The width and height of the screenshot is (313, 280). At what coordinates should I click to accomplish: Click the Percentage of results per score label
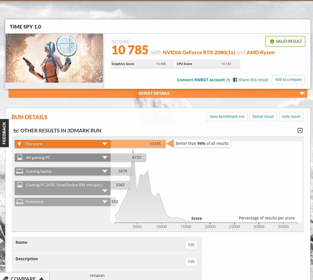[266, 218]
